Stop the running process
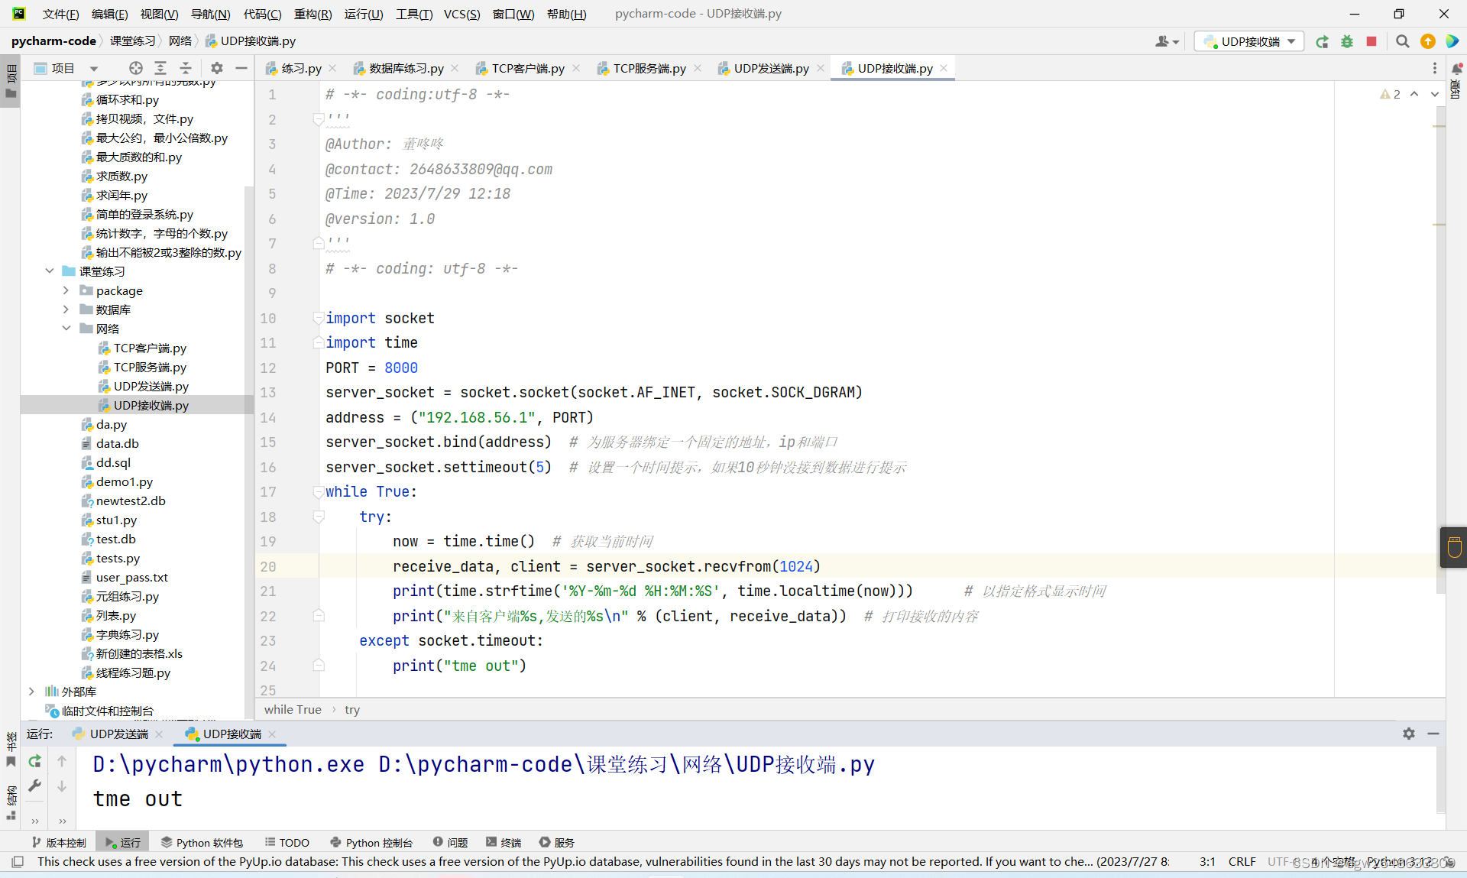 [x=1371, y=41]
